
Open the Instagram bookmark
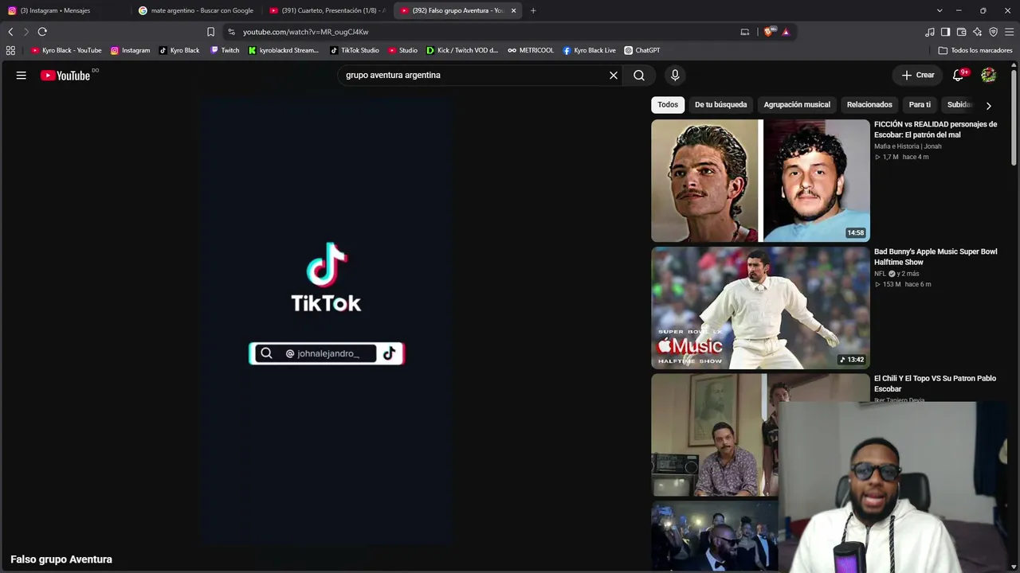130,50
